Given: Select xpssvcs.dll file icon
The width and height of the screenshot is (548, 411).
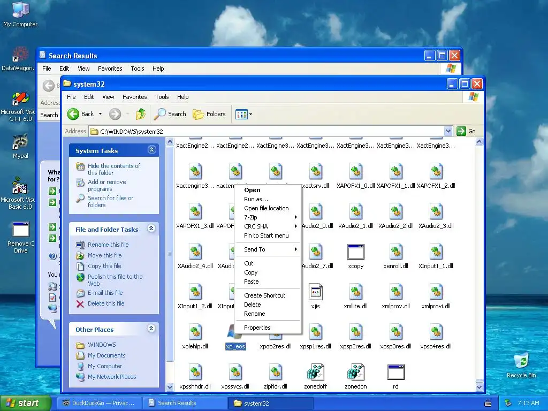Looking at the screenshot, I should [235, 372].
